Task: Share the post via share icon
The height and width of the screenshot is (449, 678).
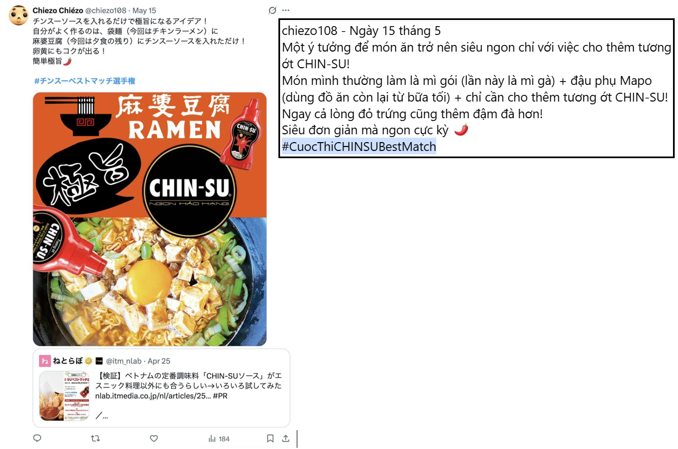Action: 286,438
